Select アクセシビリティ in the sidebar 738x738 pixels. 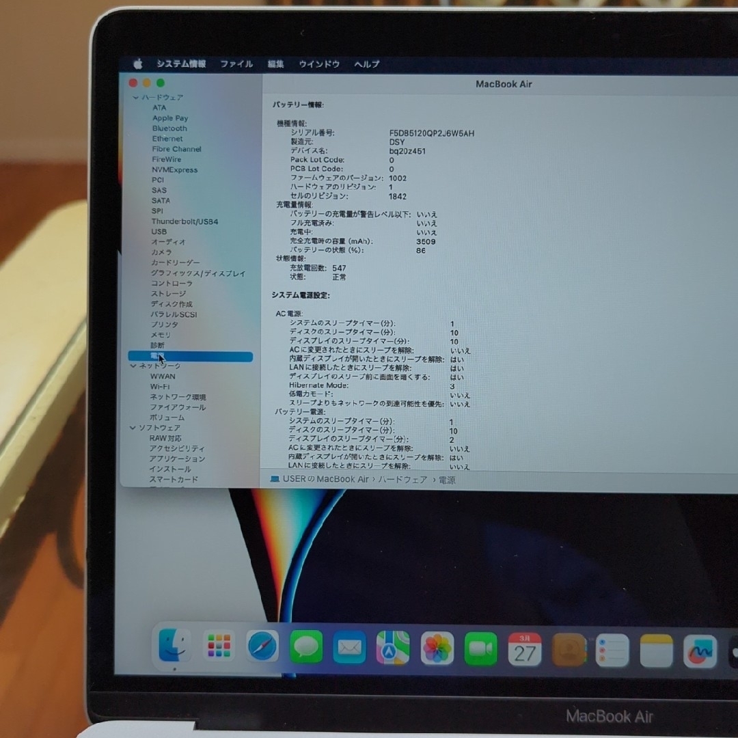(177, 448)
